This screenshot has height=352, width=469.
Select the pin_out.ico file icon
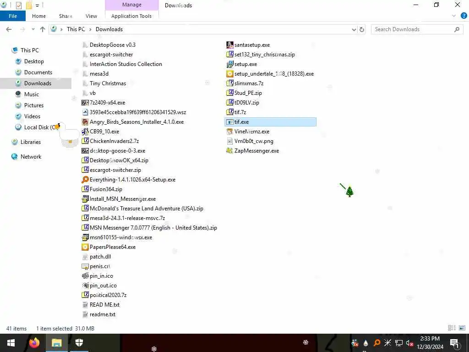[85, 285]
